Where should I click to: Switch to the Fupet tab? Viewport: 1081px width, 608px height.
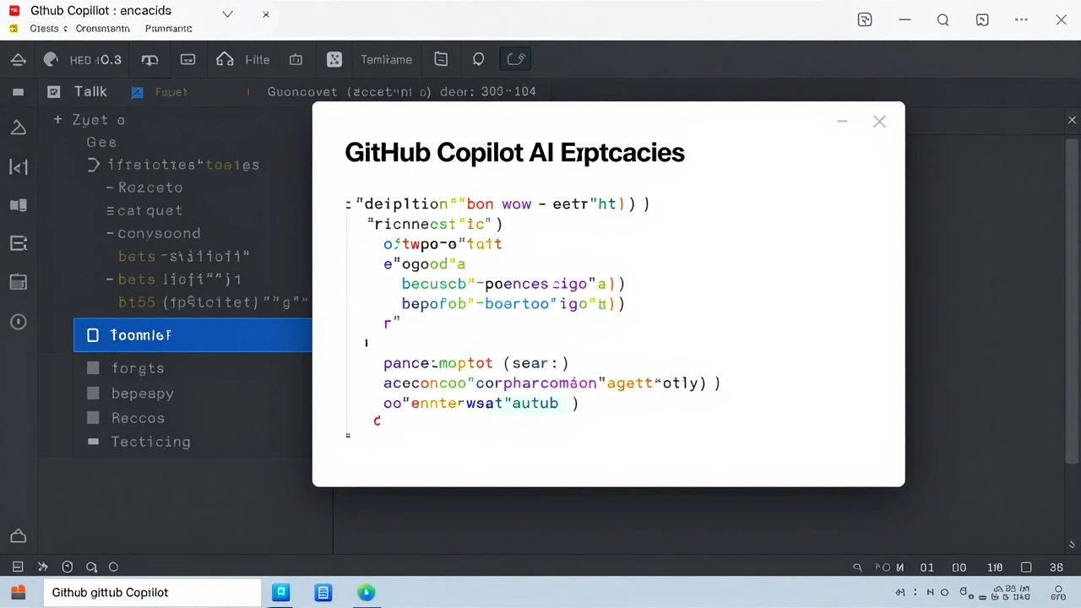[171, 92]
